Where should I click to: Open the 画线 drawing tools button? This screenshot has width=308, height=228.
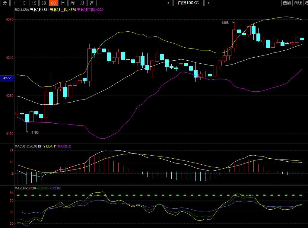(x=297, y=3)
